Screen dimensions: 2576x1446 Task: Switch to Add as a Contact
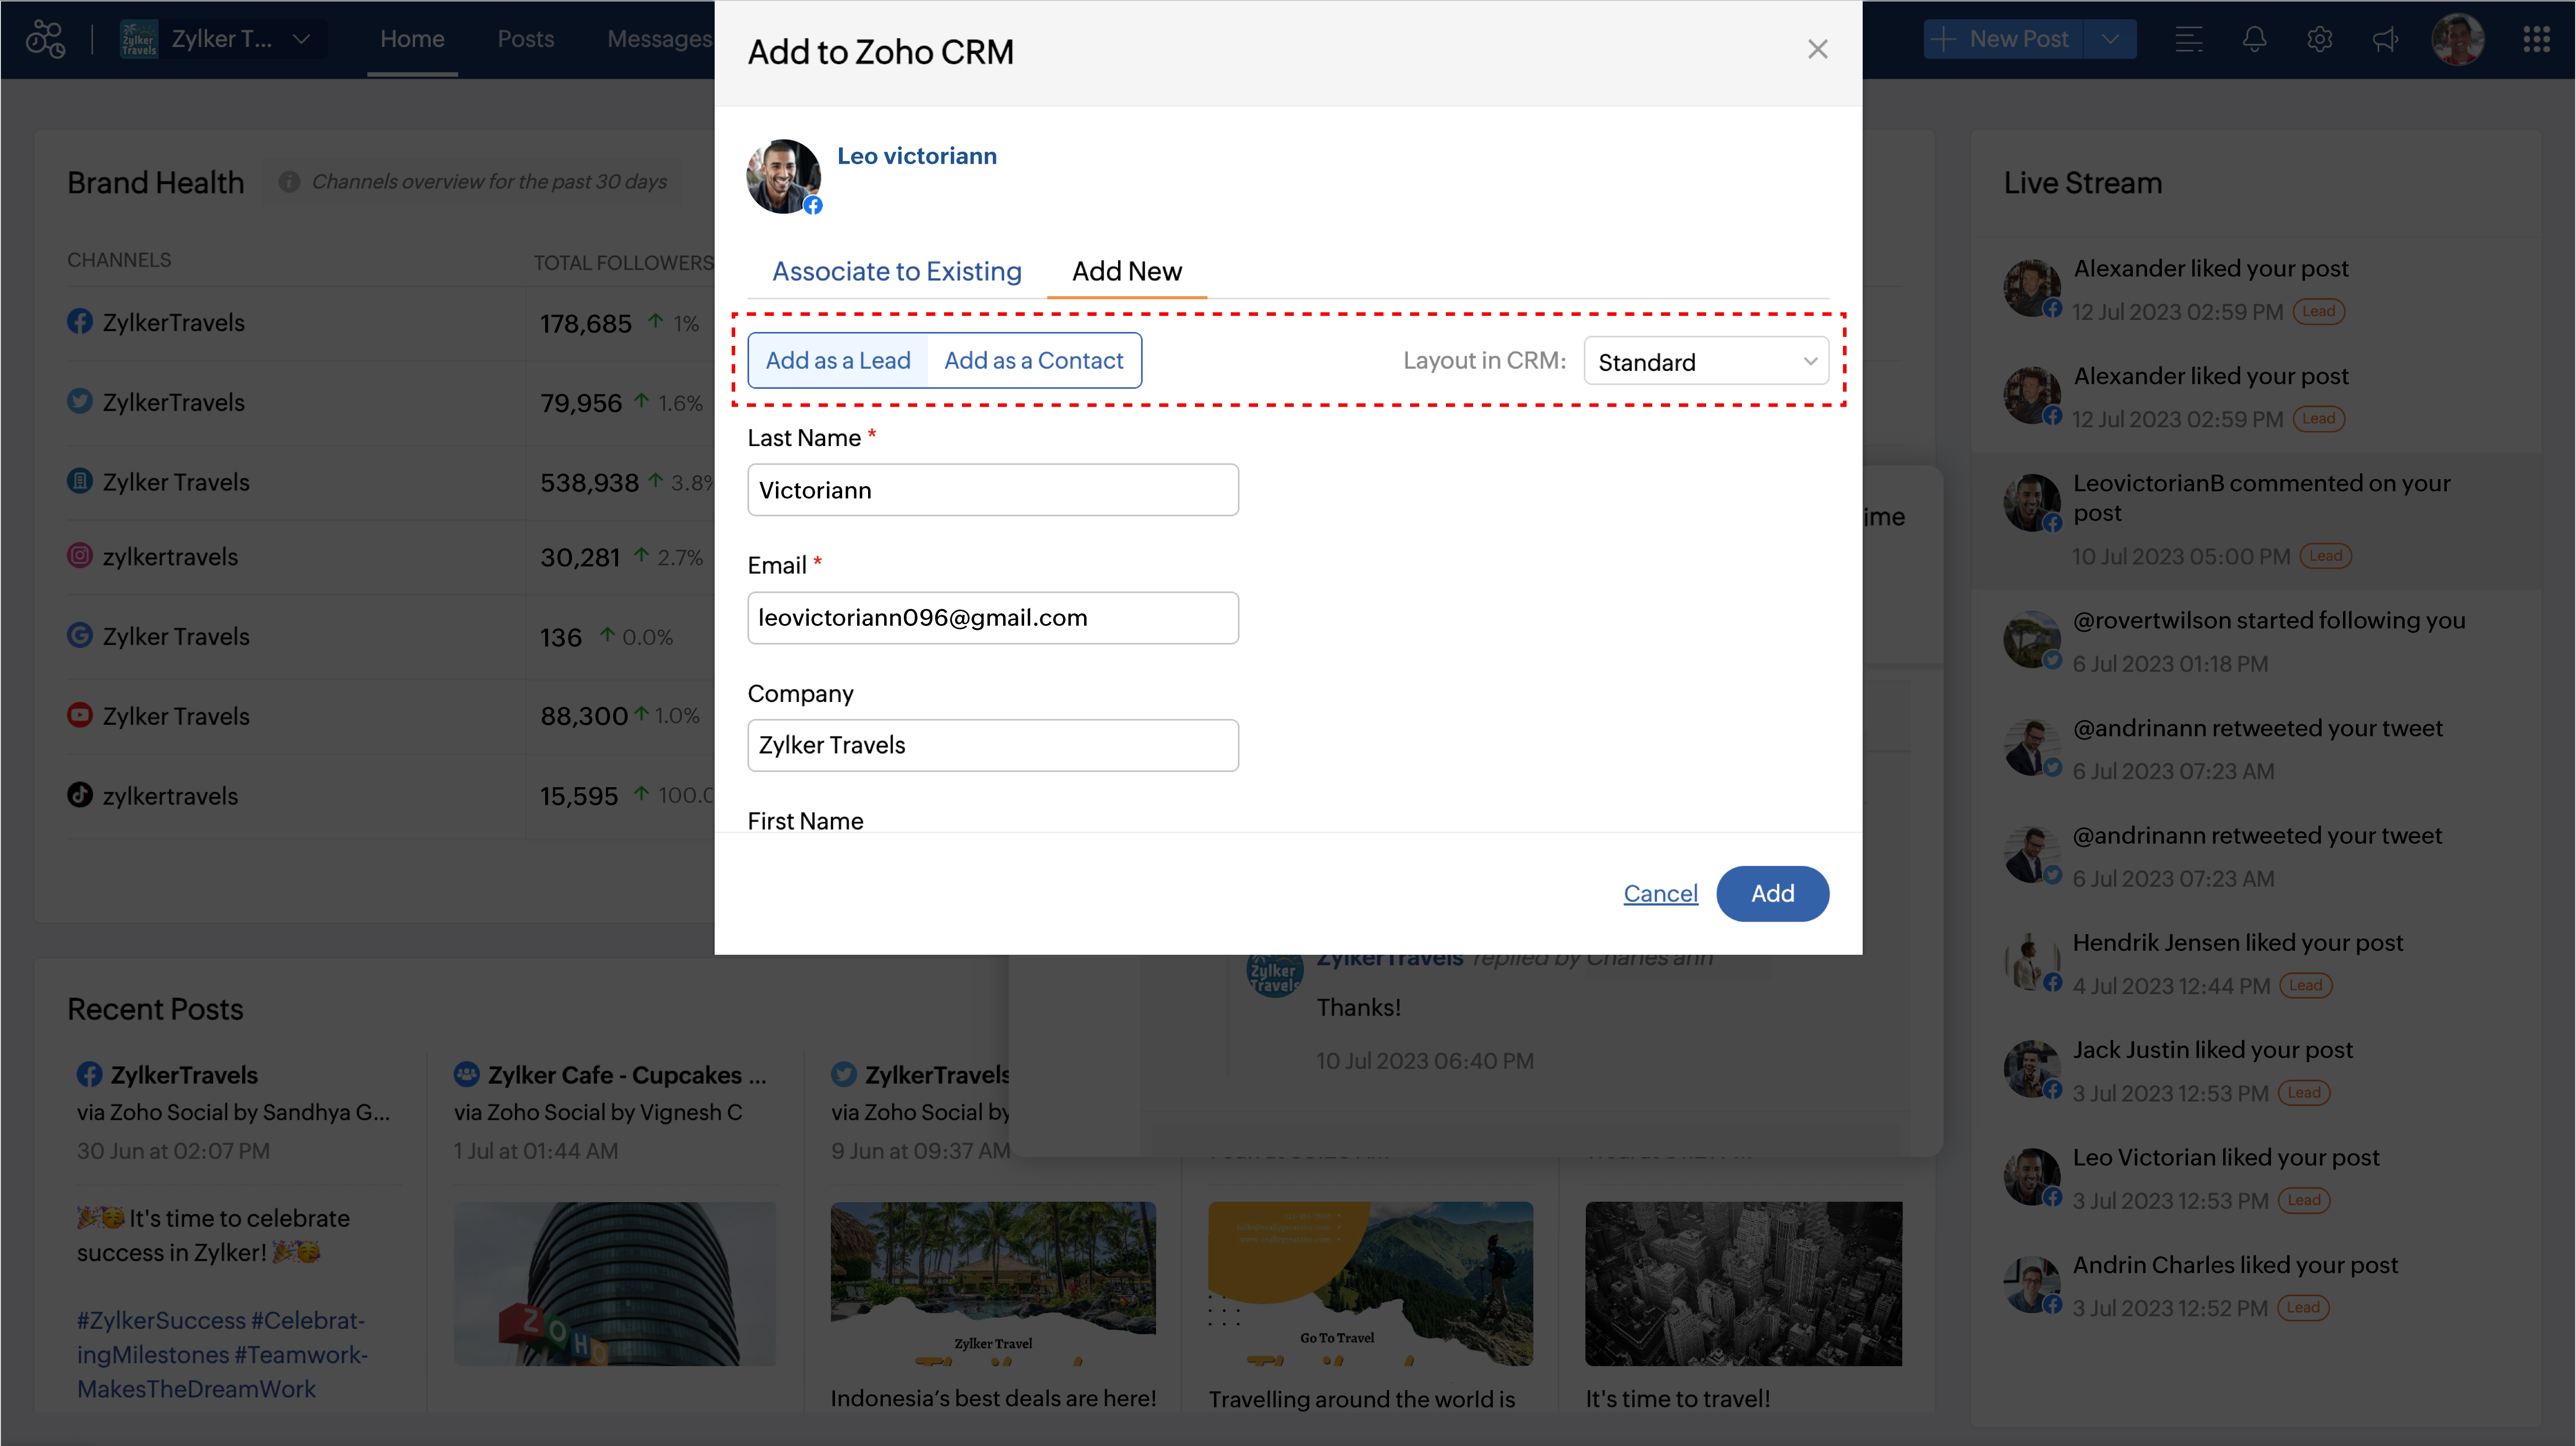[x=1033, y=360]
